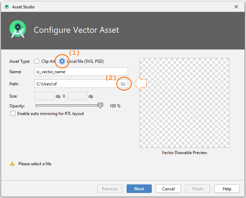Click the Vector Drawable Preview canvas

(184, 103)
